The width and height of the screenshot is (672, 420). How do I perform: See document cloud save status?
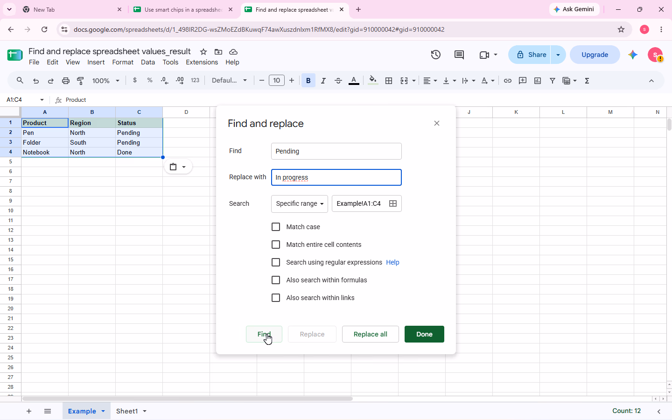pyautogui.click(x=233, y=52)
